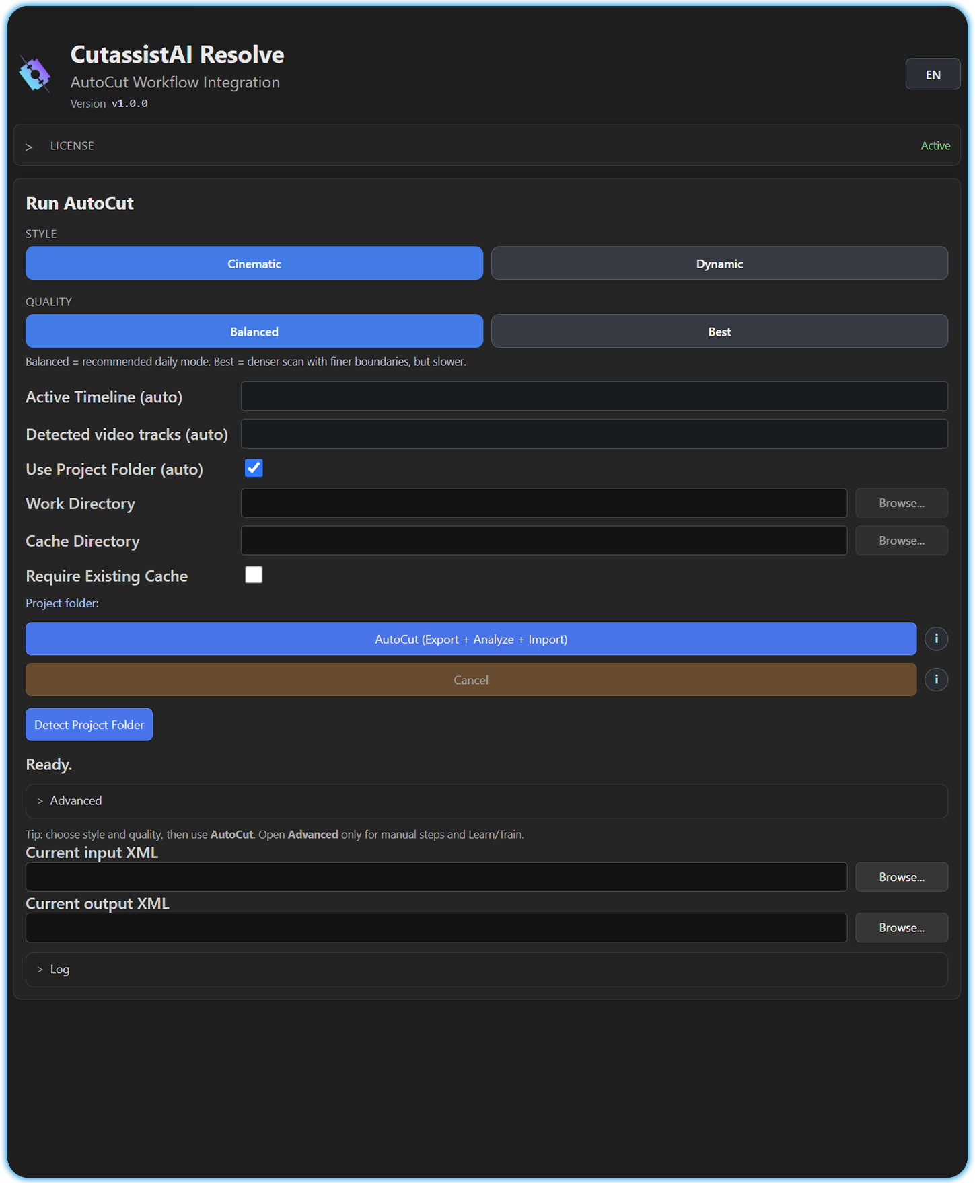Browse for Cache Directory
Image resolution: width=975 pixels, height=1183 pixels.
(902, 541)
